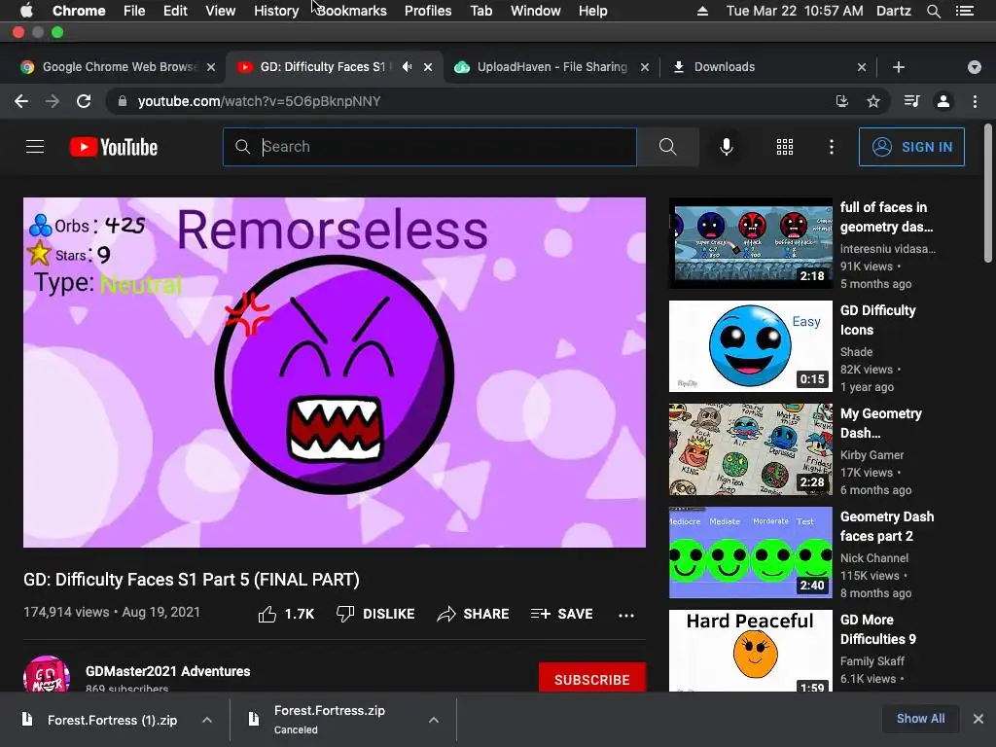Close the downloads shelf with the X
The width and height of the screenshot is (996, 747).
[x=978, y=719]
